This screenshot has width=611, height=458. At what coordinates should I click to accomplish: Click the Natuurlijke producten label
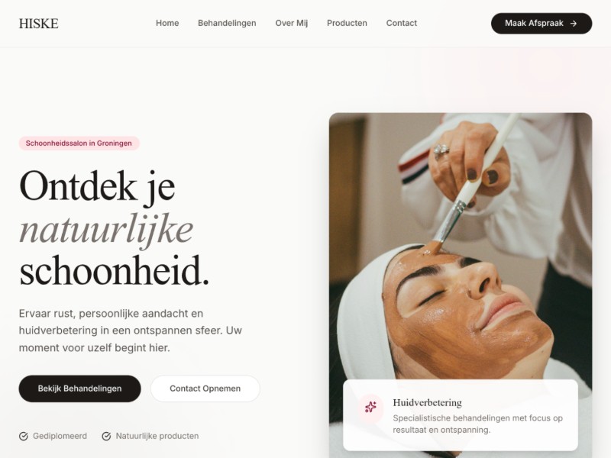coord(157,436)
